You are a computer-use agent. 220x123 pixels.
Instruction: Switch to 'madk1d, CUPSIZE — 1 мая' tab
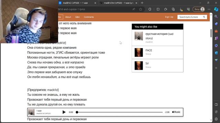tap(75, 3)
